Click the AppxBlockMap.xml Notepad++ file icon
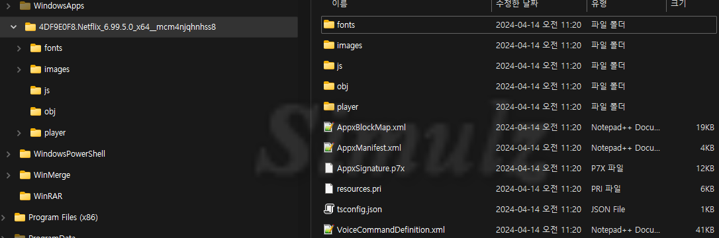 tap(328, 127)
